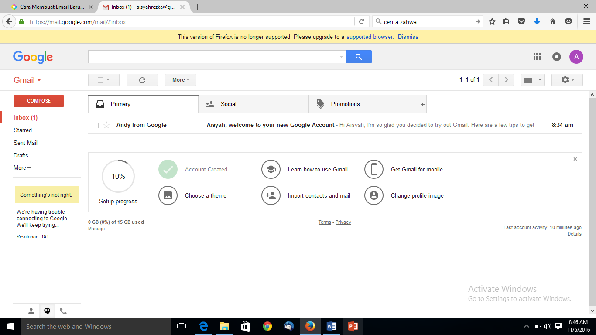This screenshot has height=335, width=596.
Task: Bookmark this page with star icon
Action: pyautogui.click(x=492, y=21)
